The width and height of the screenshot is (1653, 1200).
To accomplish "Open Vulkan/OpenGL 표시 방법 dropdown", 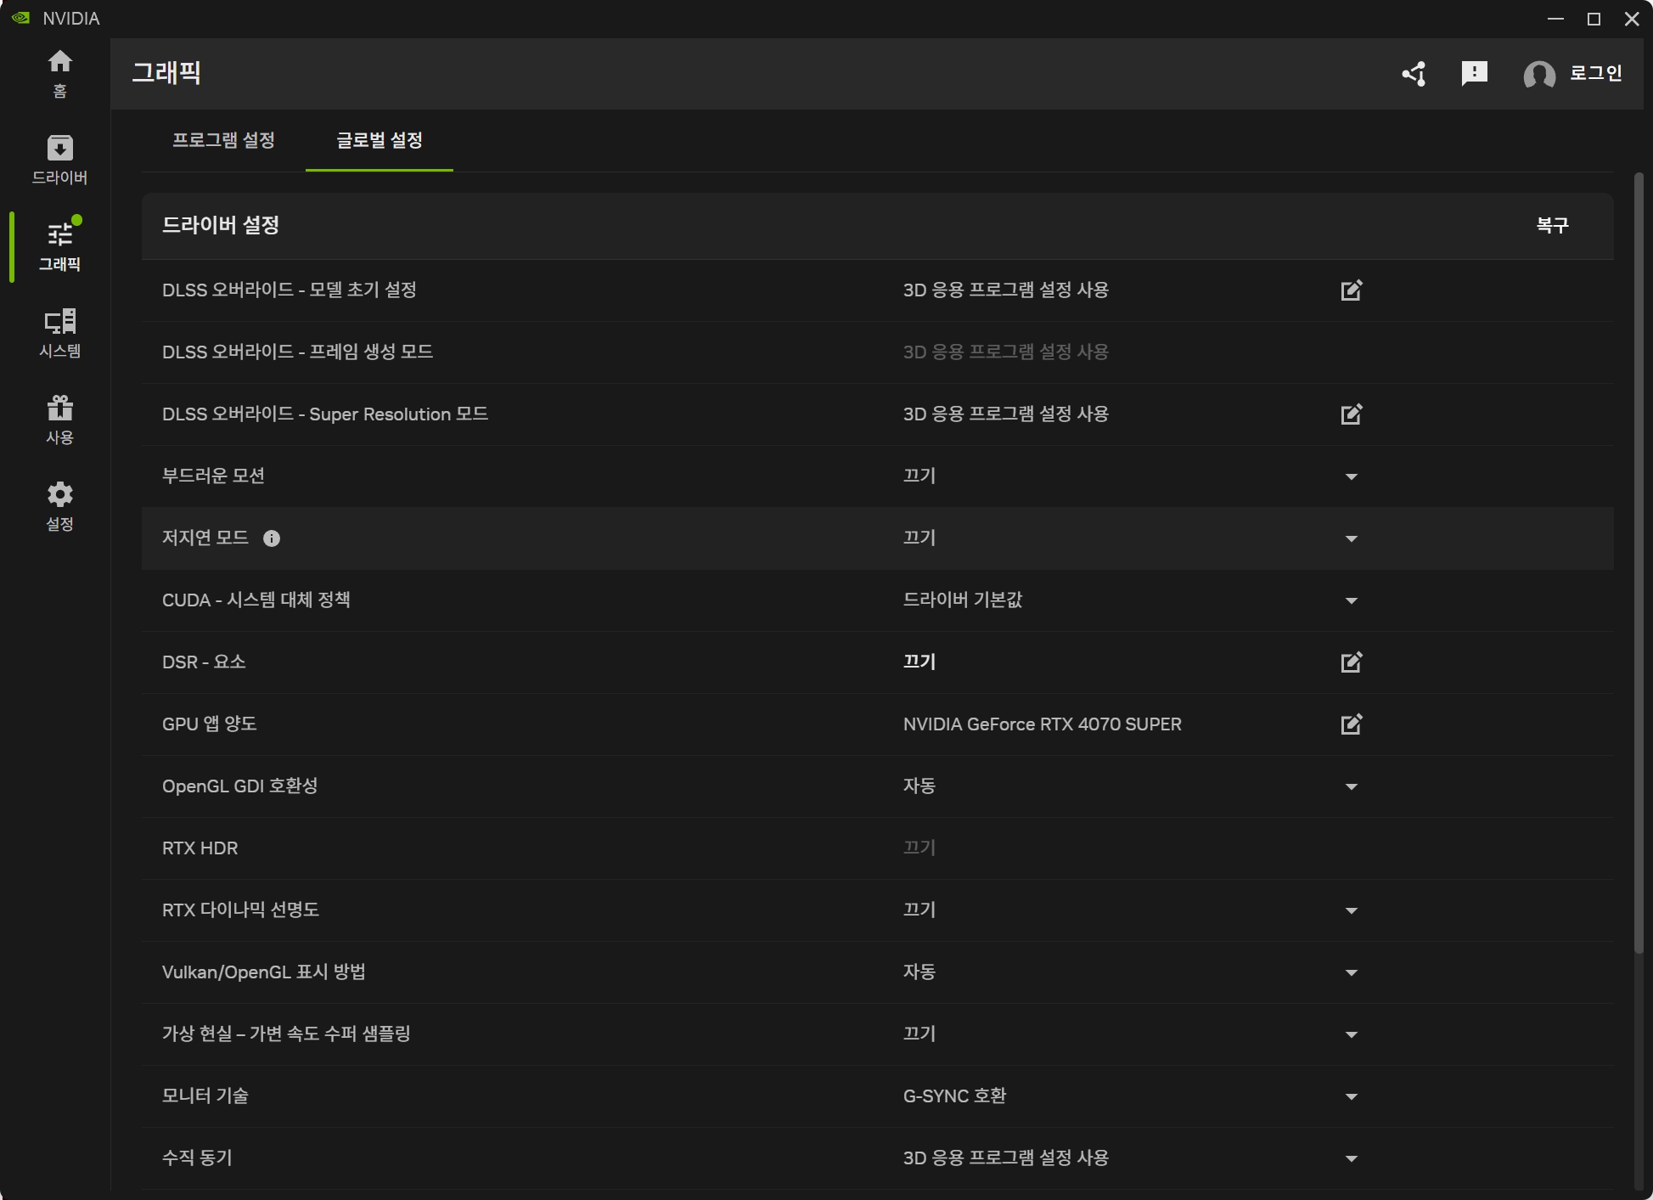I will (1352, 972).
